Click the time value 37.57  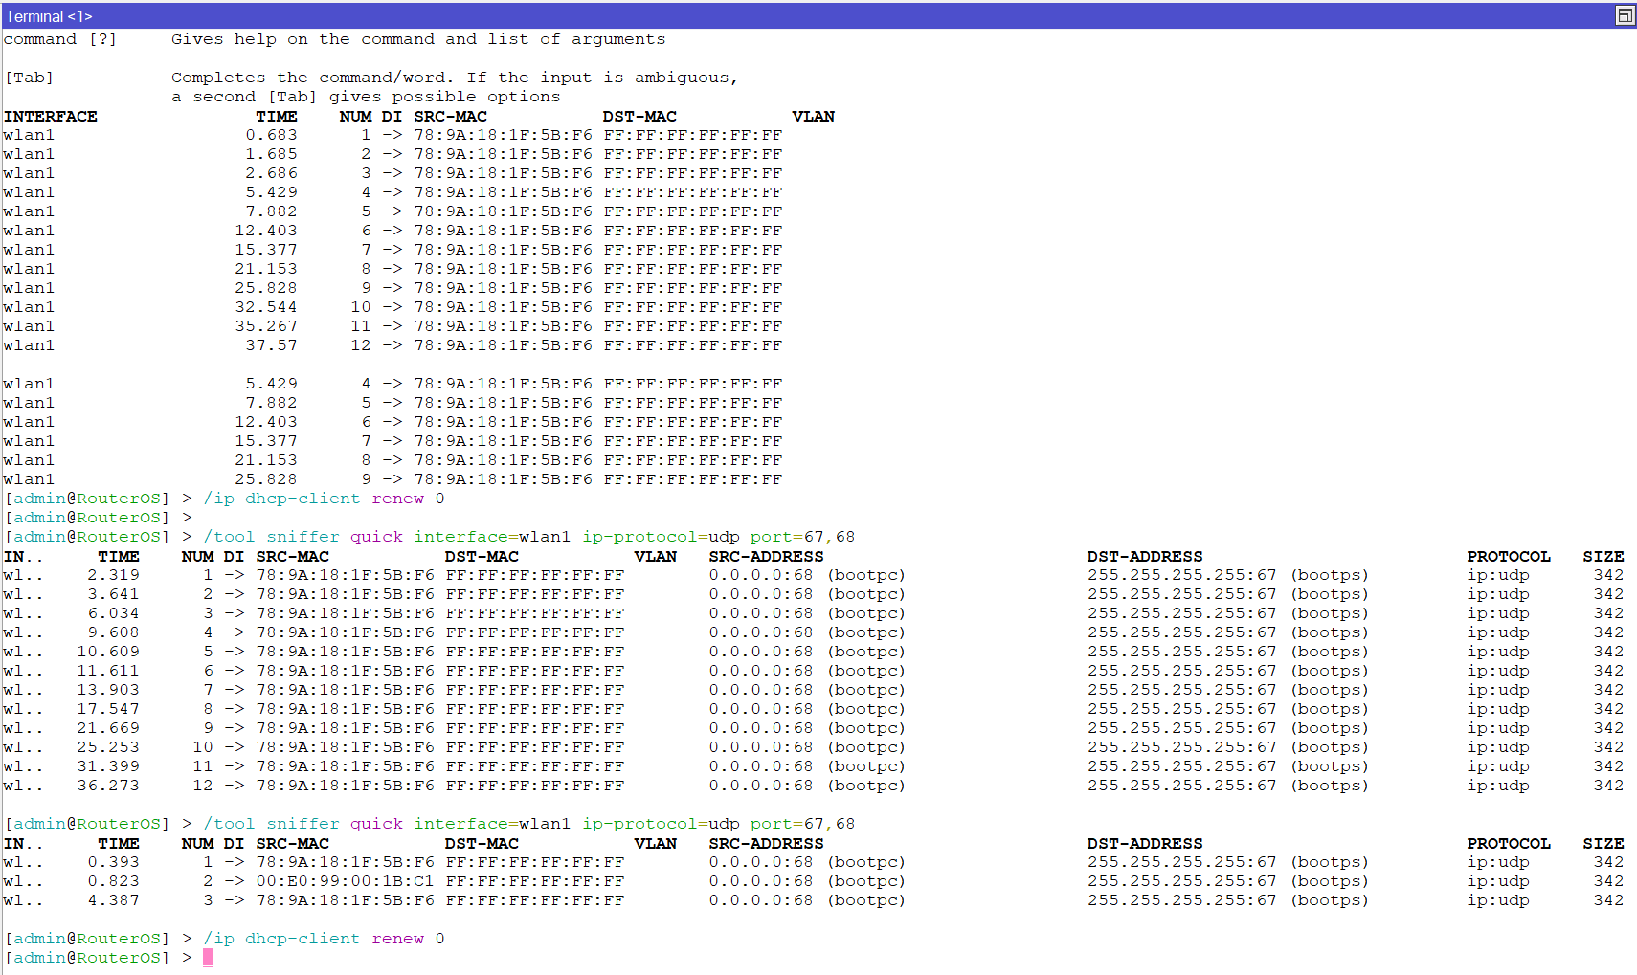point(271,345)
